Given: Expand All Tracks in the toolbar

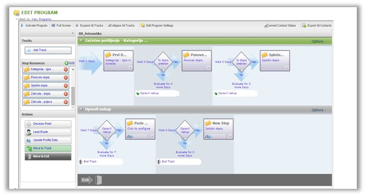Looking at the screenshot, I should pos(89,26).
